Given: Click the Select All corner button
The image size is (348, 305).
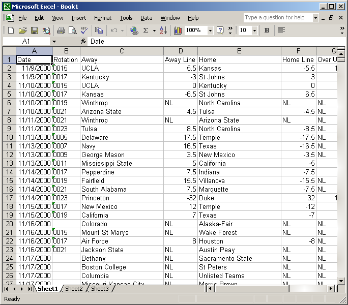Looking at the screenshot, I should 9,51.
